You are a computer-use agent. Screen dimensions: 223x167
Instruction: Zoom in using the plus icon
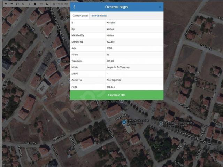click(x=6, y=4)
